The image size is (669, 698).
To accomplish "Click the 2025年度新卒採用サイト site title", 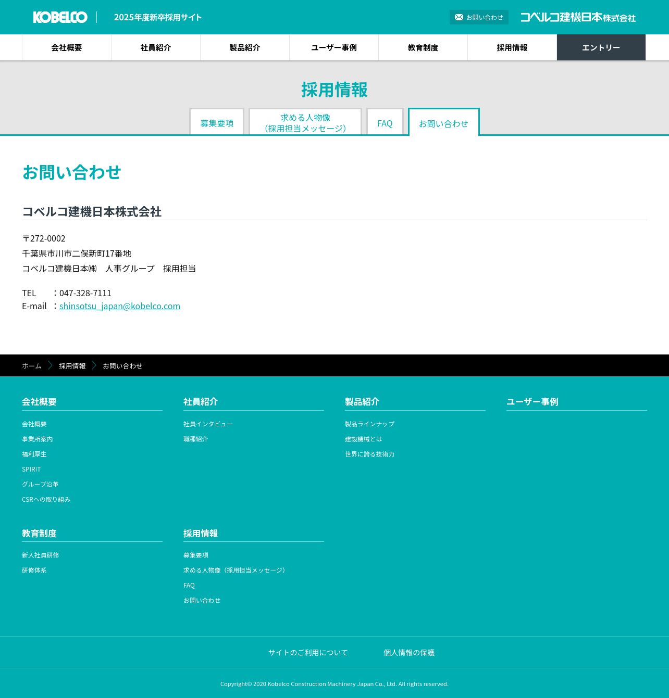I will (158, 17).
